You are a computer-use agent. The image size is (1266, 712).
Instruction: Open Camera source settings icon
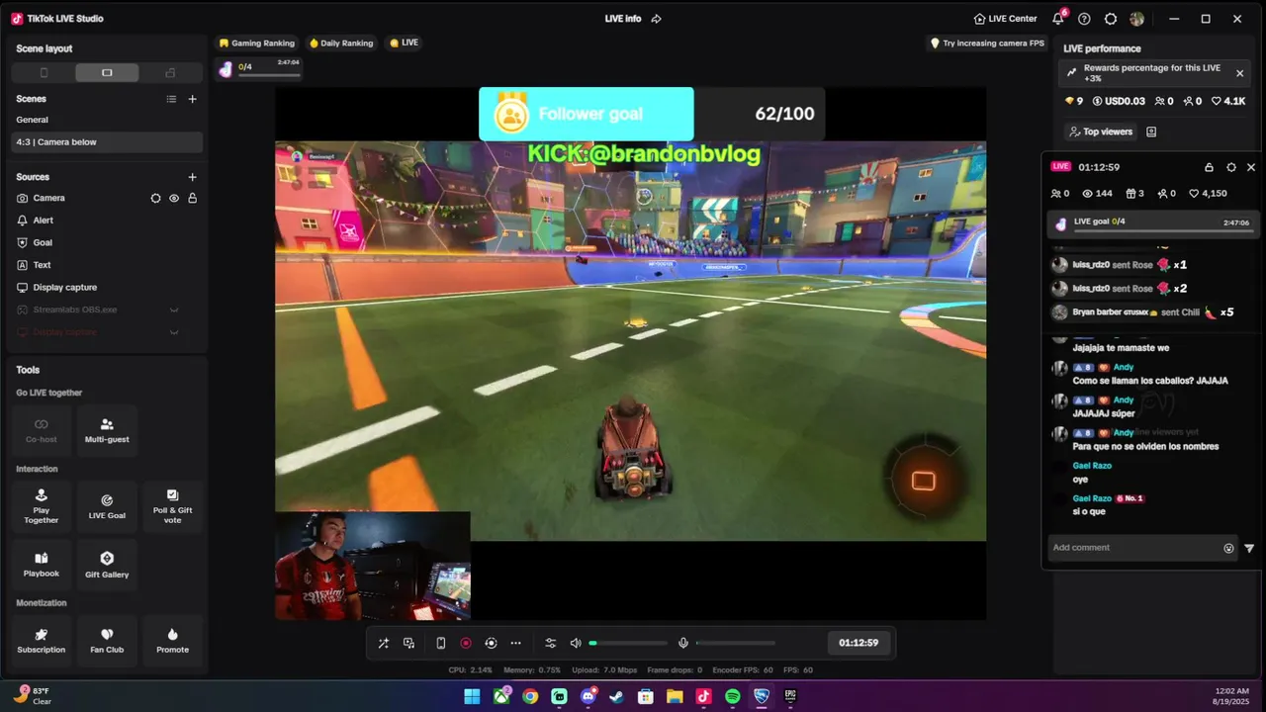click(155, 198)
